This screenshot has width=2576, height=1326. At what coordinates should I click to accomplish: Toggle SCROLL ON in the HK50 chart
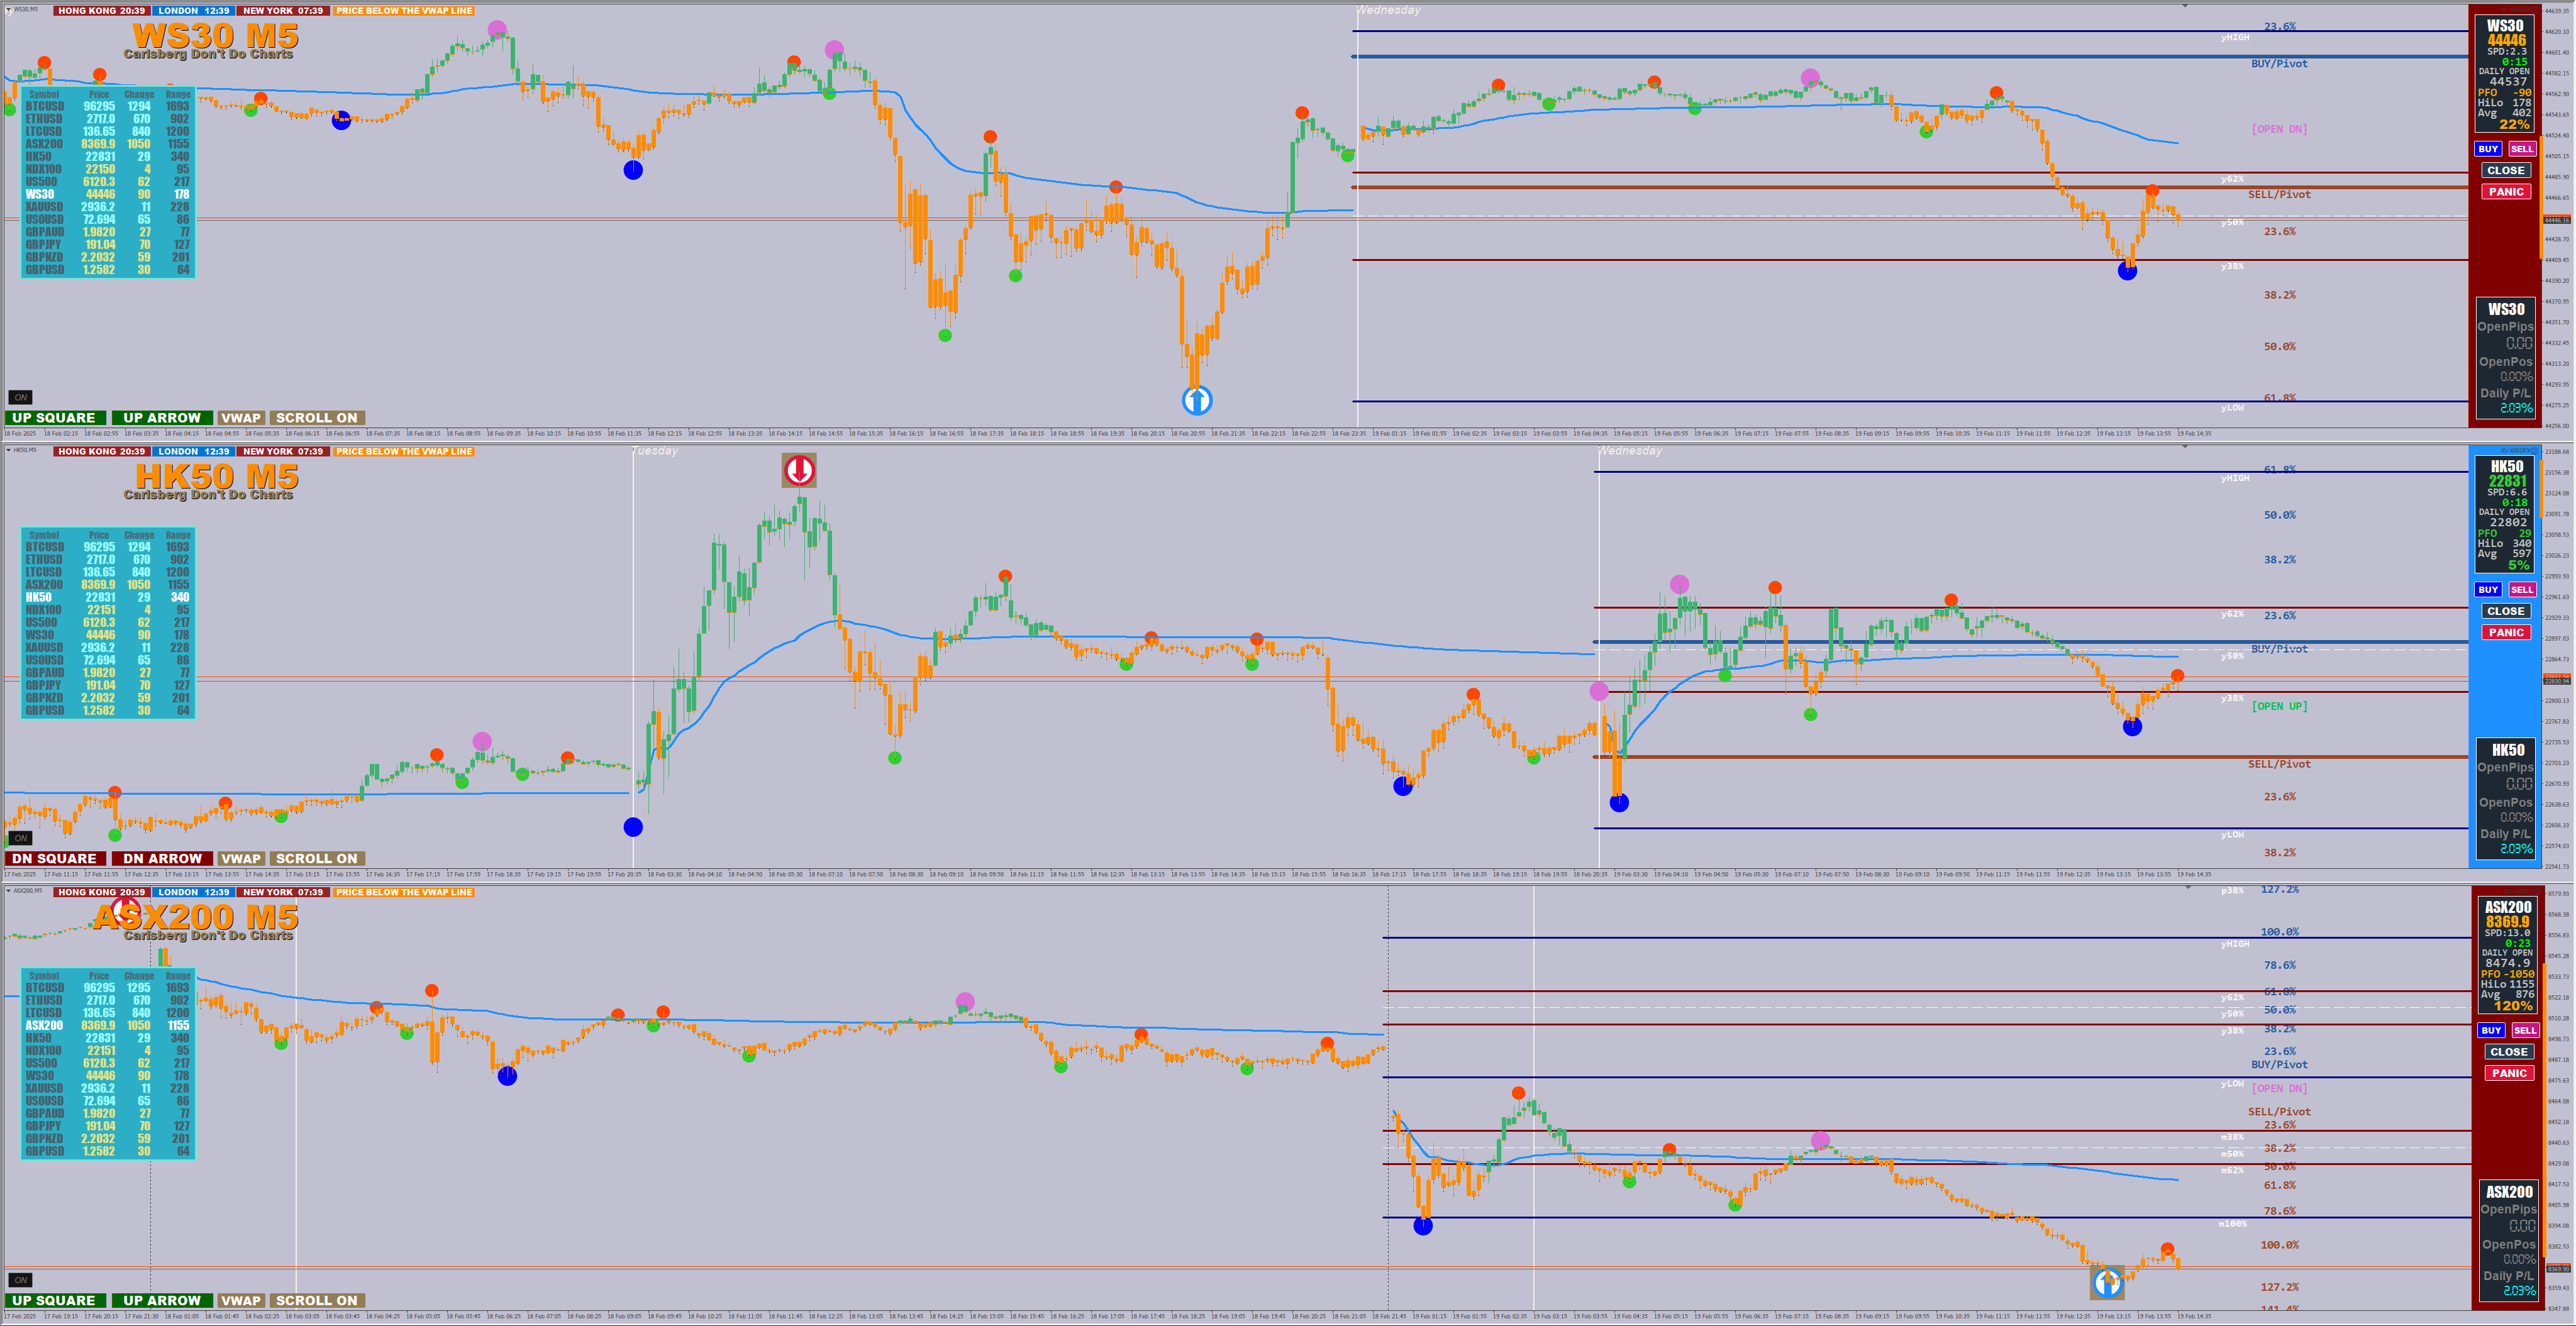click(316, 858)
